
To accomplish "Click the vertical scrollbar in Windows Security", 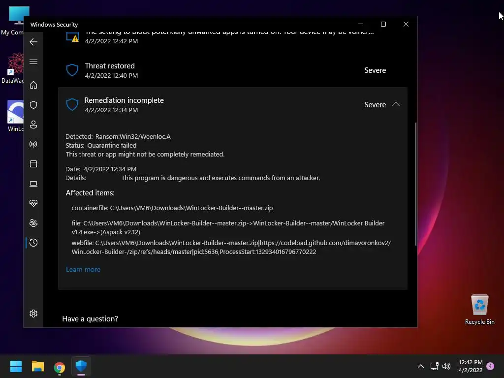I will pyautogui.click(x=415, y=184).
